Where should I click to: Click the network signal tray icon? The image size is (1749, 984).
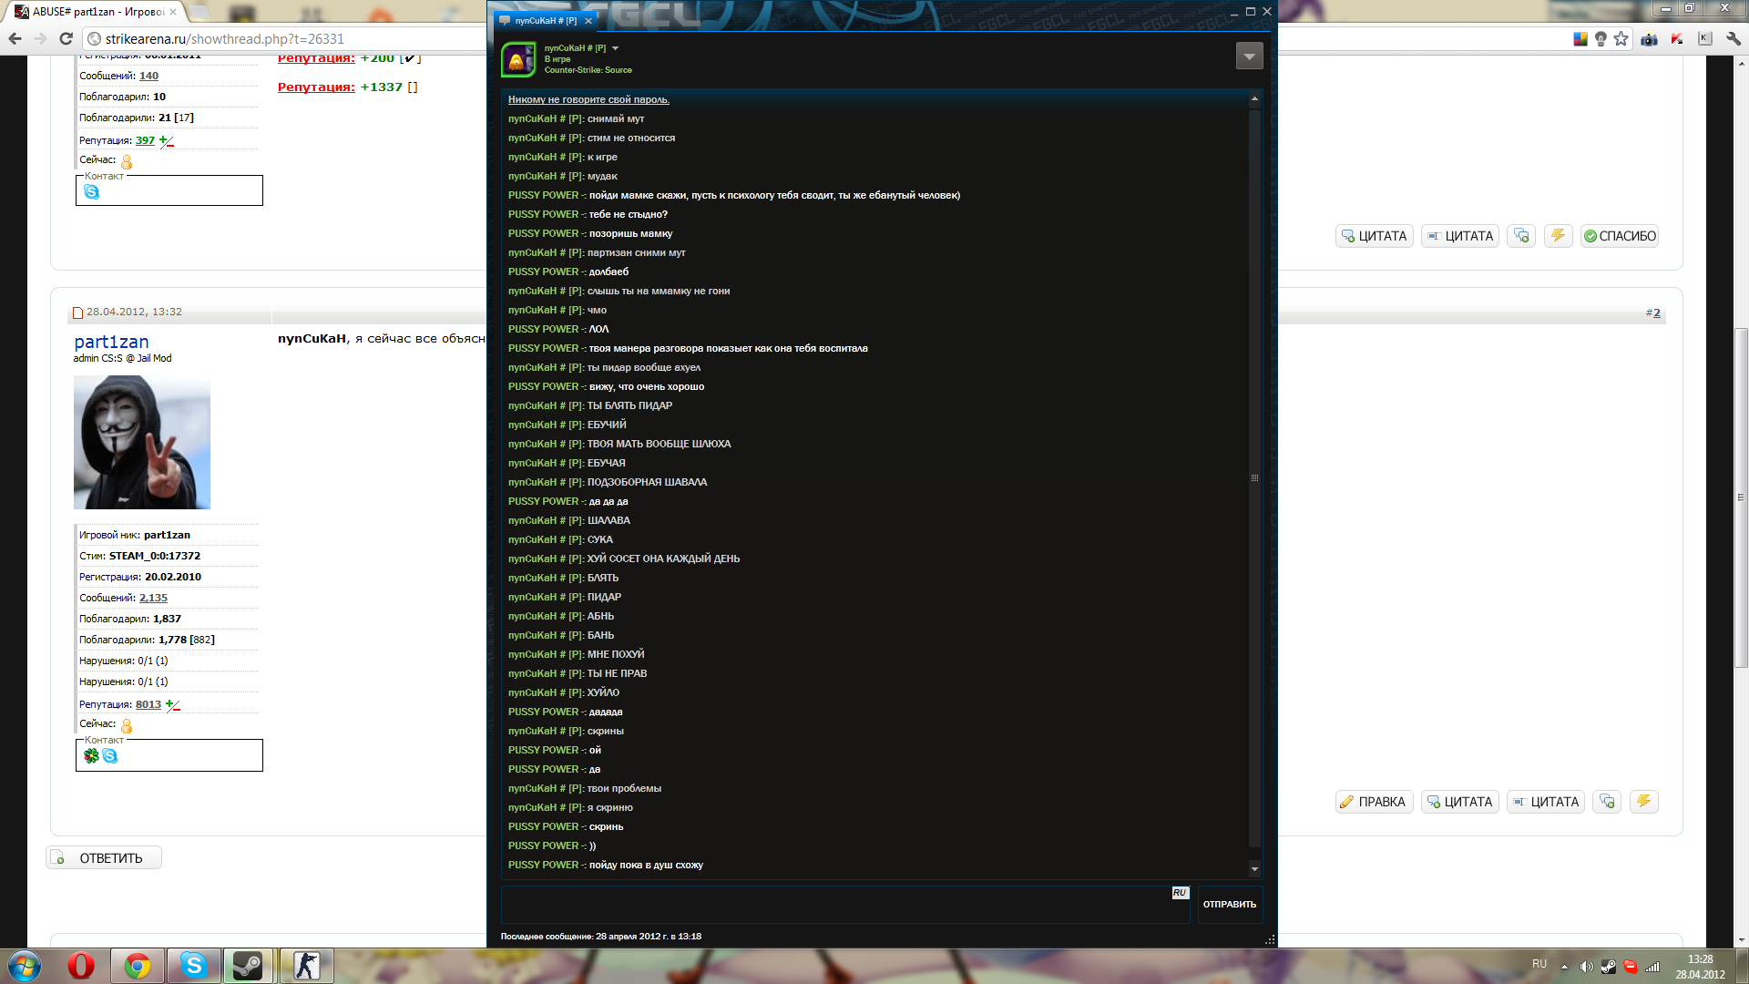pyautogui.click(x=1652, y=967)
